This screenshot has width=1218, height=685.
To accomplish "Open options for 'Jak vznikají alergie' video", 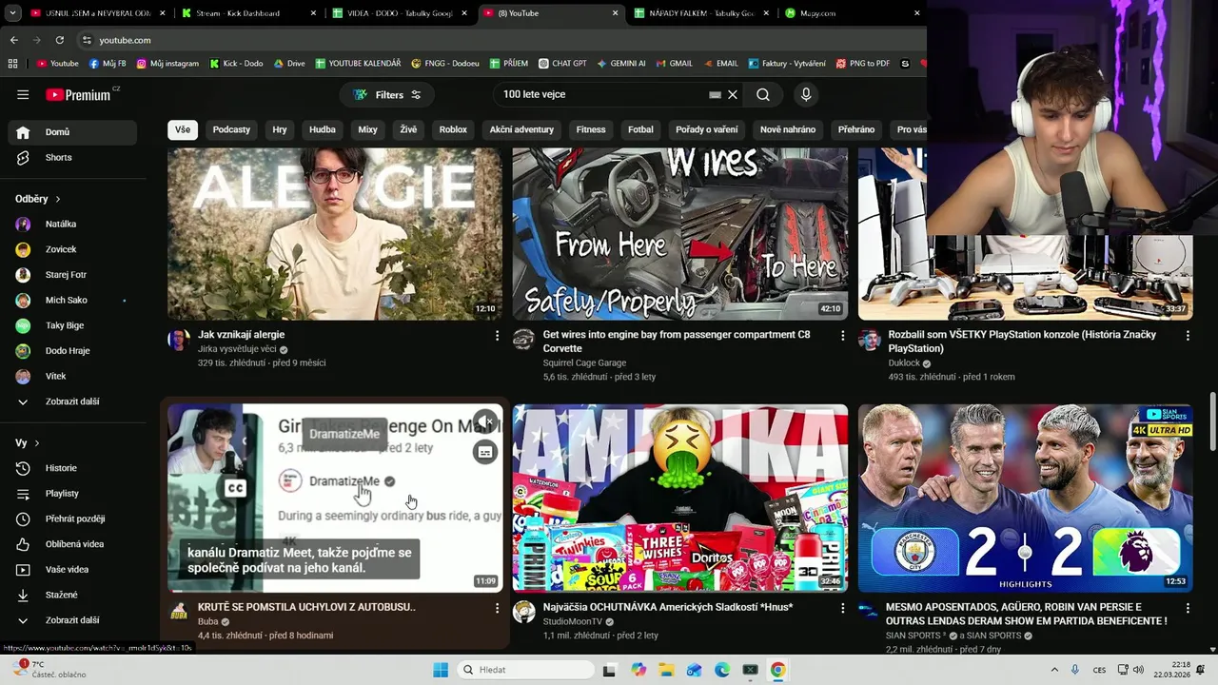I will pos(497,336).
